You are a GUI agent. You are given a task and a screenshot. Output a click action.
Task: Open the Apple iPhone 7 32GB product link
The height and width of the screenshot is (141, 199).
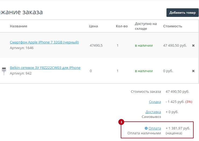point(44,42)
